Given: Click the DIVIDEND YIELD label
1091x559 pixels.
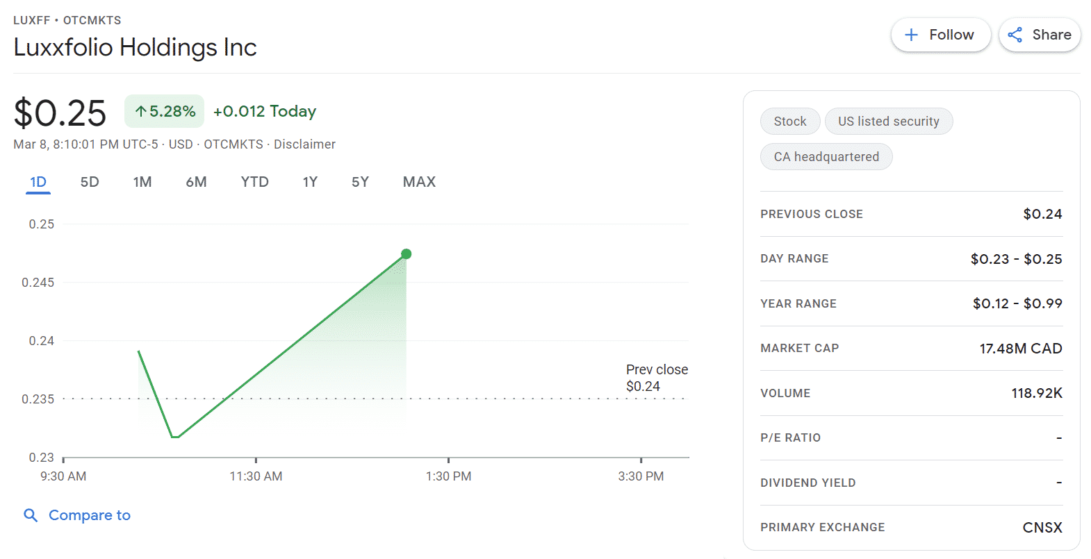Looking at the screenshot, I should click(808, 483).
